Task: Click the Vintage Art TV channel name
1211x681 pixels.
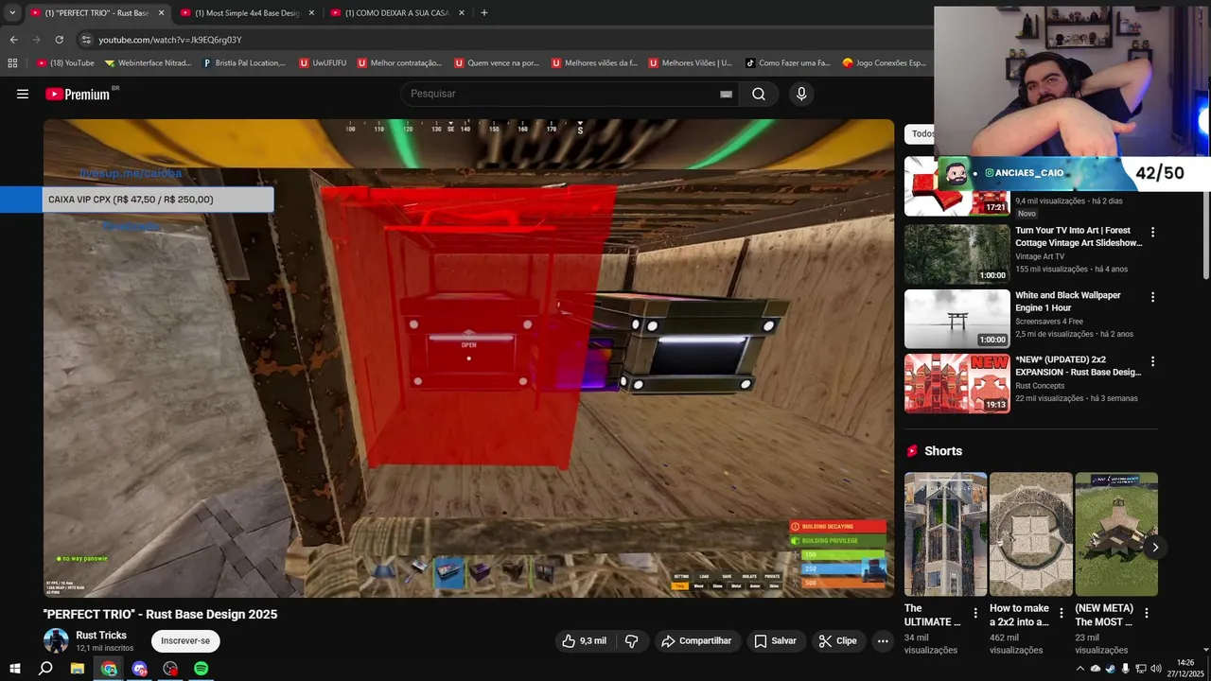Action: click(x=1040, y=256)
